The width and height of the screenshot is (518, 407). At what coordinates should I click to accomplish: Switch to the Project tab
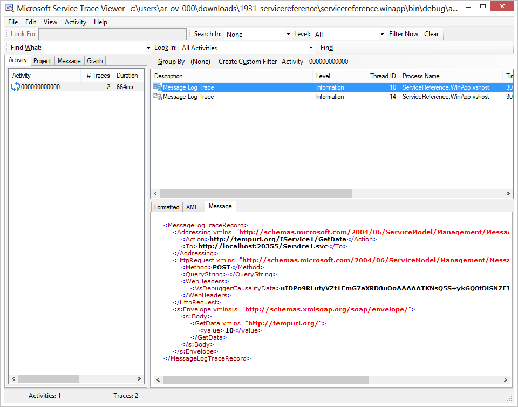[x=42, y=61]
